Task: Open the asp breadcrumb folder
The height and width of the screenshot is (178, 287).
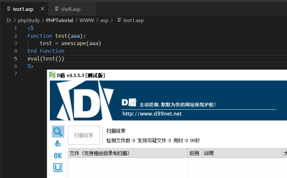Action: tap(104, 20)
